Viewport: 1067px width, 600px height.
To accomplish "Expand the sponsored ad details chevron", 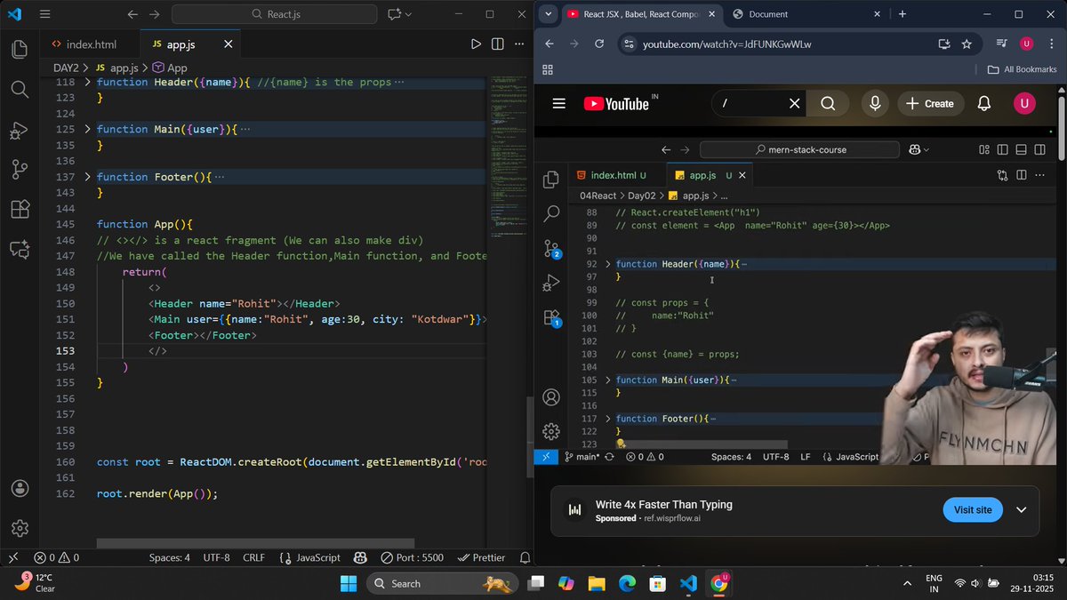I will point(1021,509).
